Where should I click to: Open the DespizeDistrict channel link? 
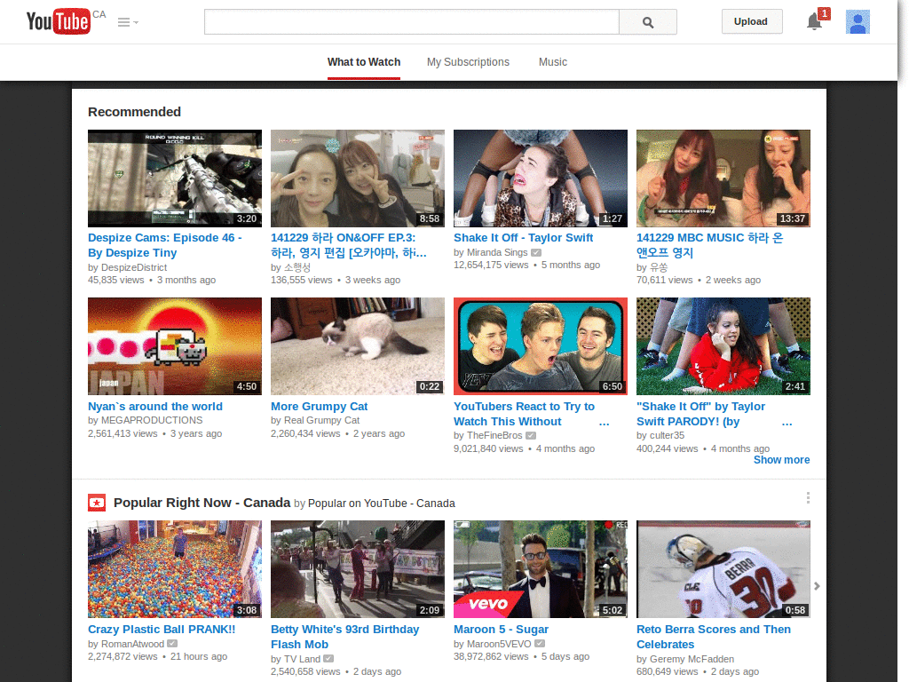(134, 267)
